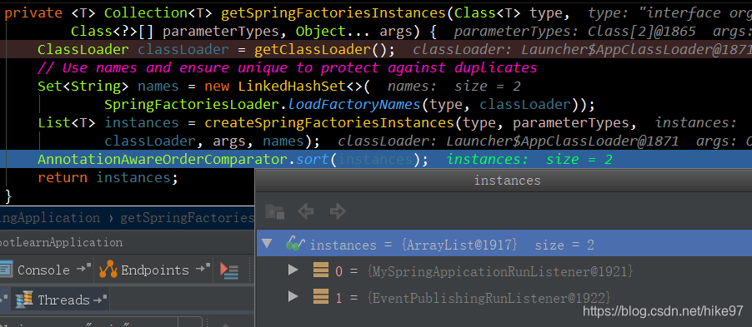
Task: Click the 'instances: size = 2' inline hint
Action: tap(529, 159)
